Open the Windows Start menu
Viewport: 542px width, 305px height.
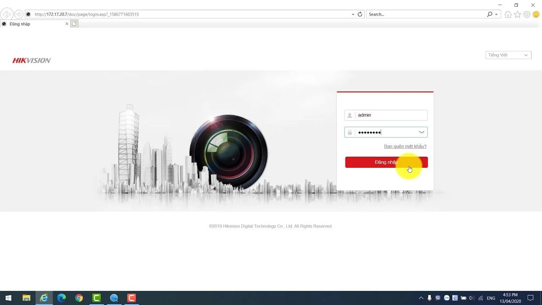tap(8, 298)
